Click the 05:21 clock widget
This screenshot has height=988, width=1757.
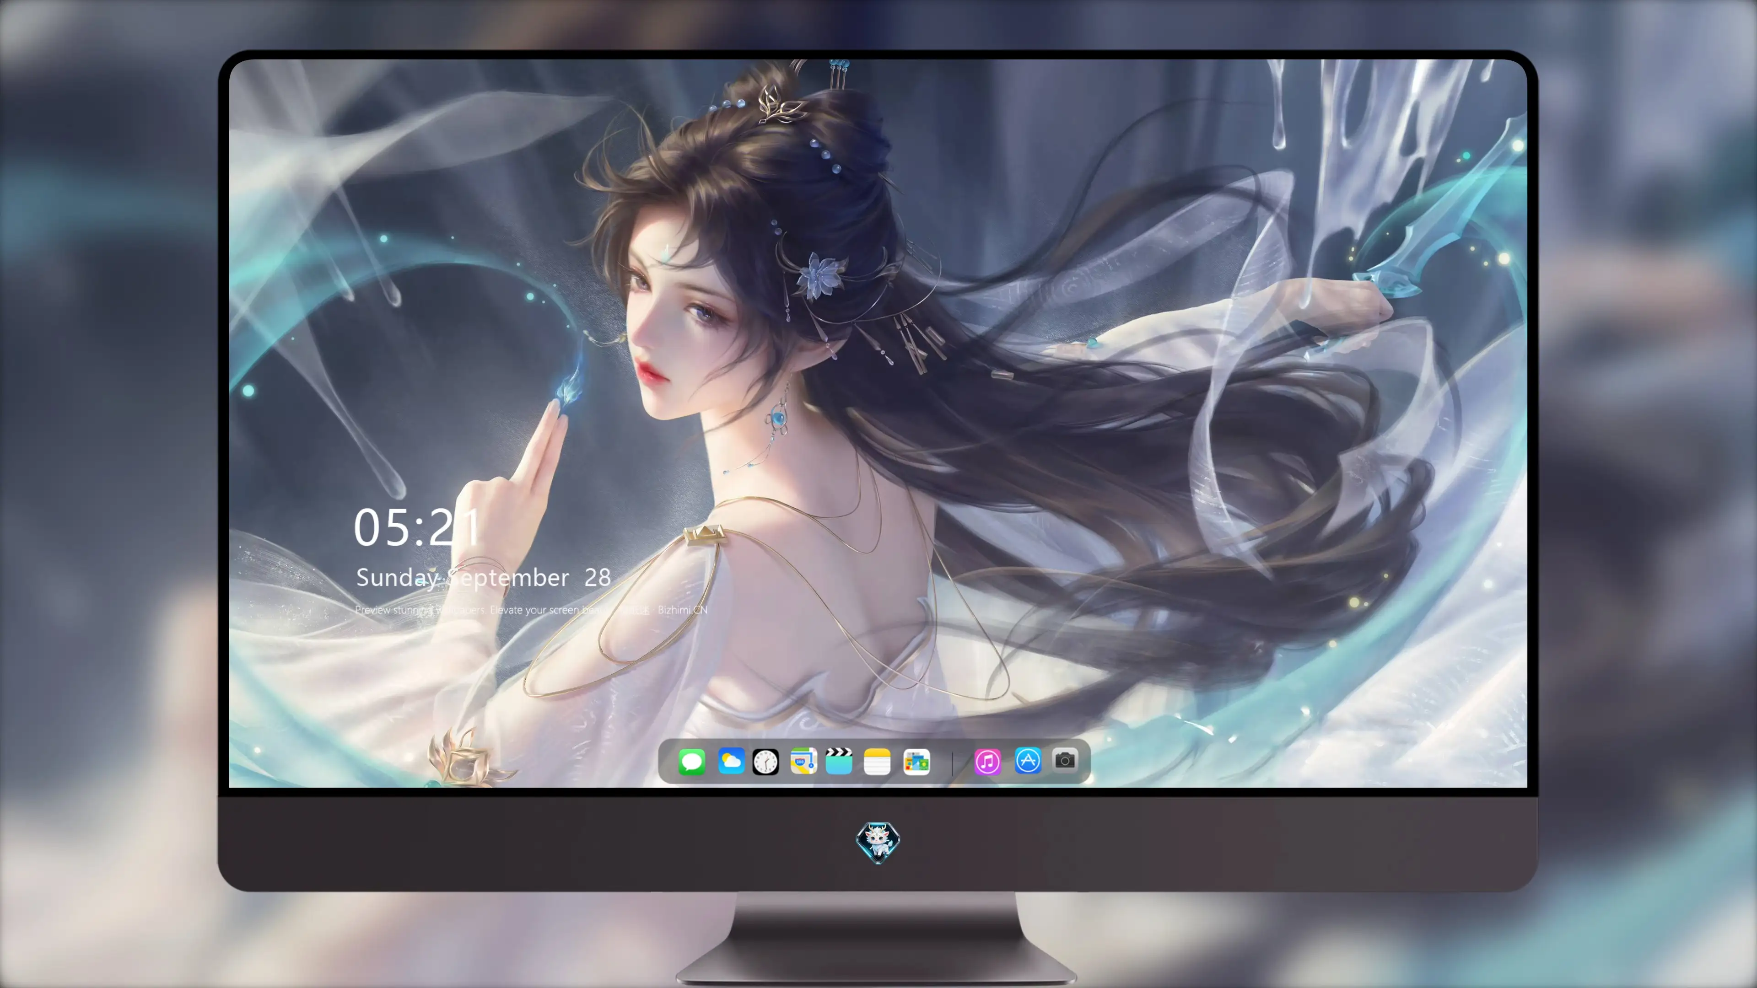[x=417, y=528]
